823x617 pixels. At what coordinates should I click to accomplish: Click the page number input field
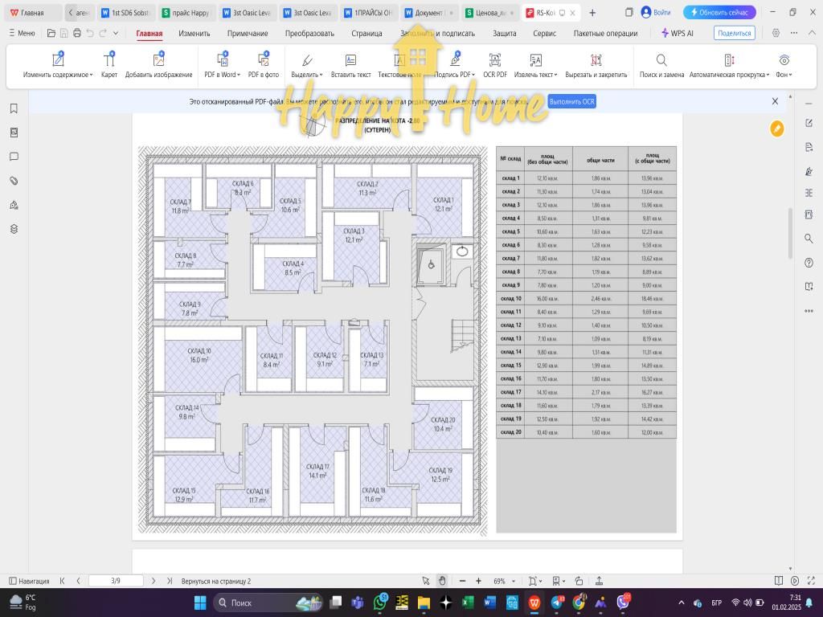click(116, 581)
